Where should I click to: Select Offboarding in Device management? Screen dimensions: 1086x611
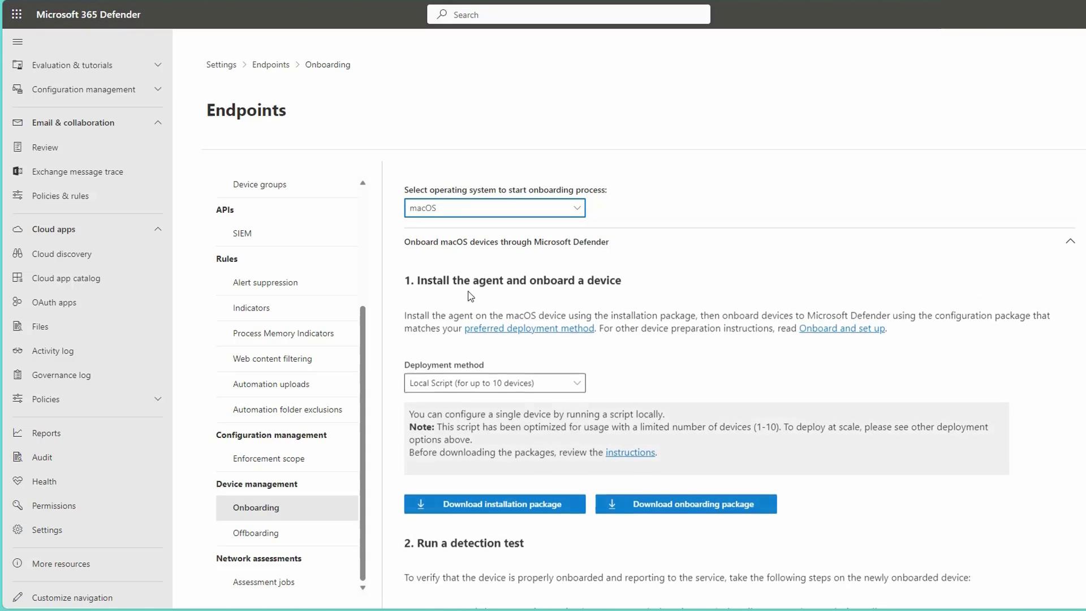click(x=256, y=533)
